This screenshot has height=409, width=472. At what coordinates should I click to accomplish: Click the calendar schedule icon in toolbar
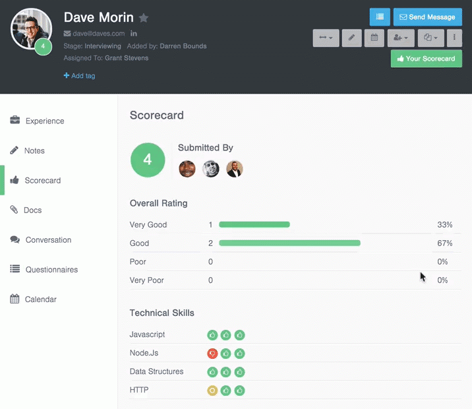pyautogui.click(x=374, y=38)
